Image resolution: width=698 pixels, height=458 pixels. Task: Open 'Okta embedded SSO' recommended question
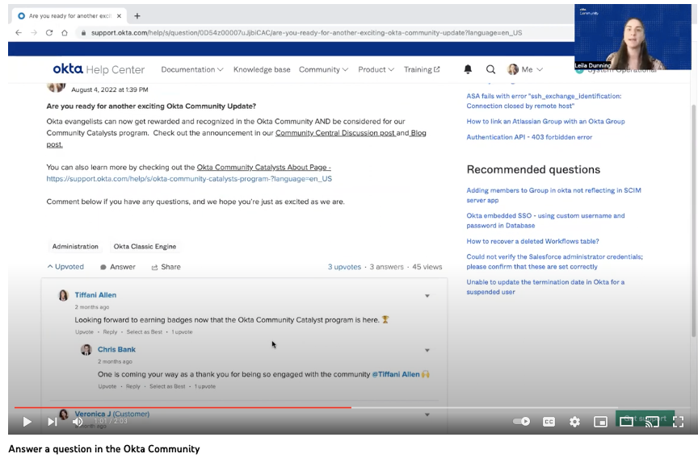[x=545, y=220]
